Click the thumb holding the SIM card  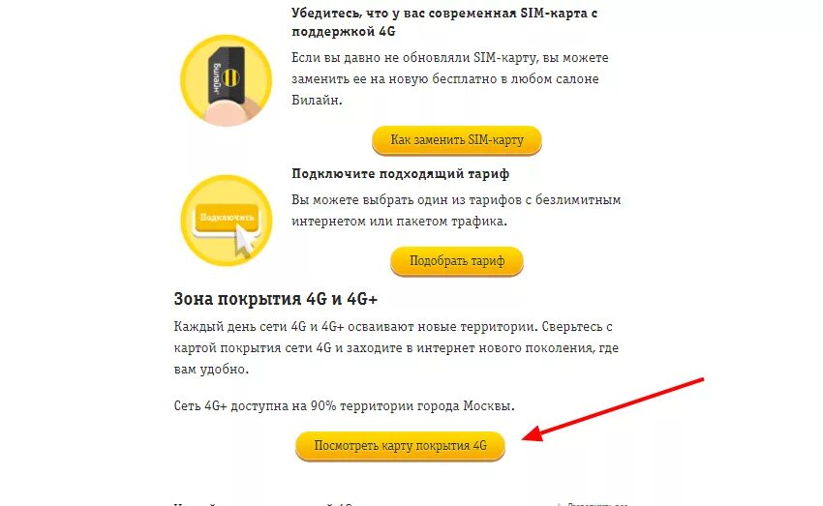pyautogui.click(x=231, y=113)
